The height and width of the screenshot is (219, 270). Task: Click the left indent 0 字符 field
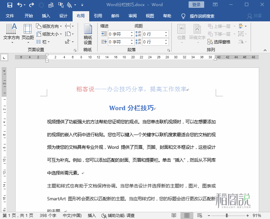(x=118, y=34)
